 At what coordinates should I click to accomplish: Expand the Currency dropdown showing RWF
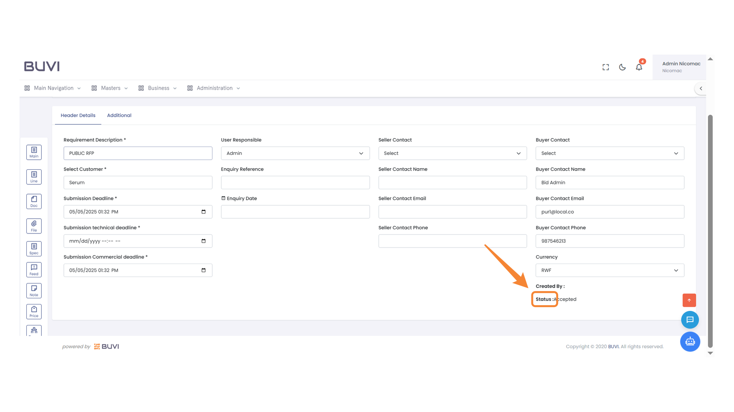coord(610,270)
